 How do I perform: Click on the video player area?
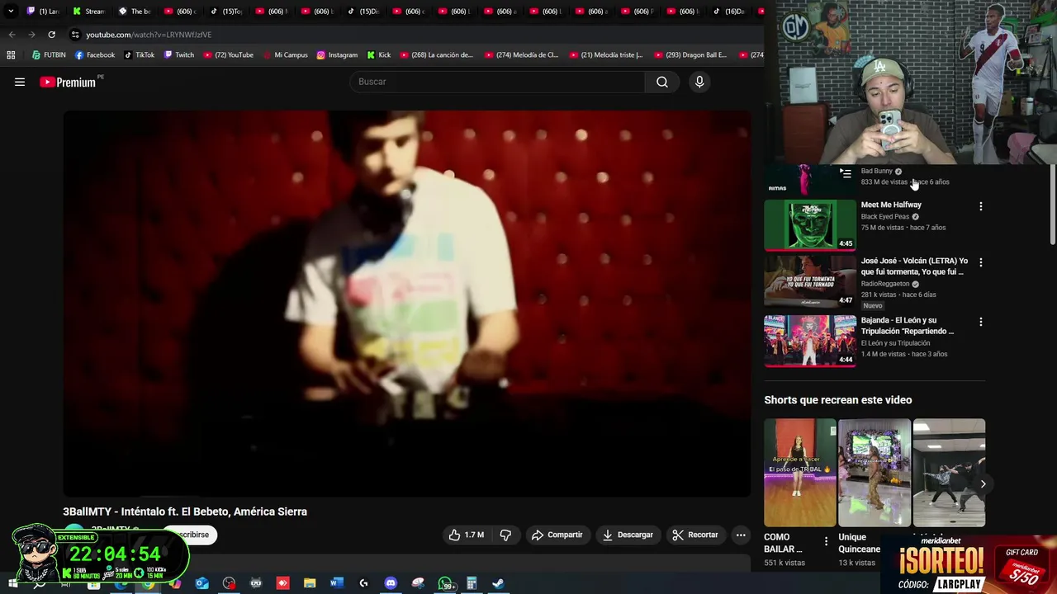point(407,304)
